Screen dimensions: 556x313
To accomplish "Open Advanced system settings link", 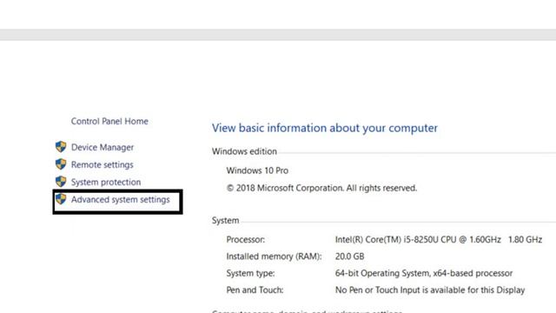I will (x=121, y=199).
